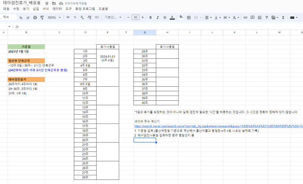Image resolution: width=303 pixels, height=184 pixels.
Task: Select column G header
Action: (145, 33)
